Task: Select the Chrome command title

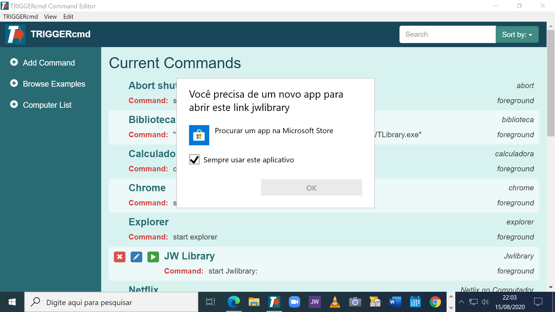Action: pos(147,188)
